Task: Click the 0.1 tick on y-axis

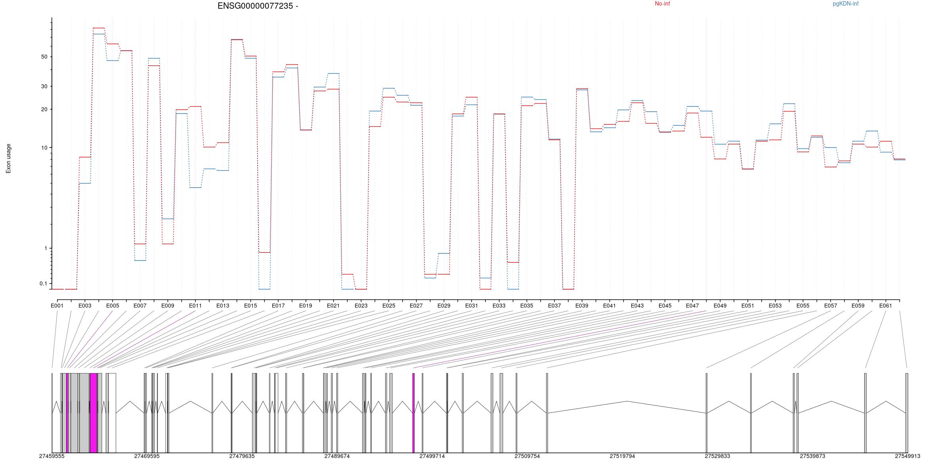Action: [x=43, y=284]
